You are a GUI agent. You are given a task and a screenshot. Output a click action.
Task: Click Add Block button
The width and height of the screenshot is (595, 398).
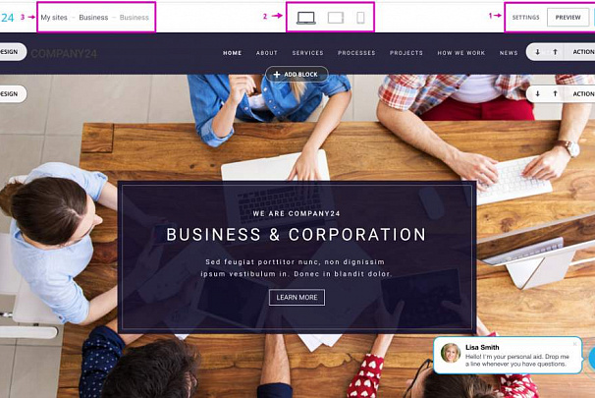(x=297, y=75)
